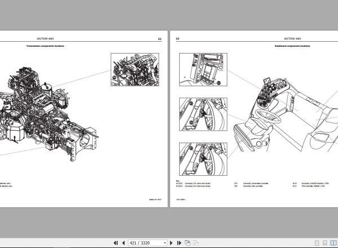Viewport: 338px width, 248px height.
Task: Click 'SECTION 4001' header on left page
Action: [x=45, y=39]
